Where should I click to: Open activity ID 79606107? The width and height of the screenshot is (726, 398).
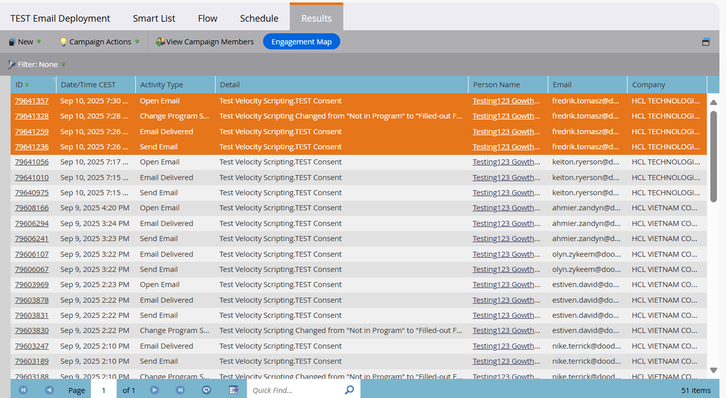pyautogui.click(x=31, y=254)
